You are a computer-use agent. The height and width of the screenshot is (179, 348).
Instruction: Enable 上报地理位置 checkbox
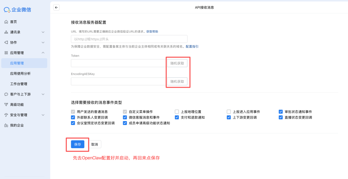[177, 112]
